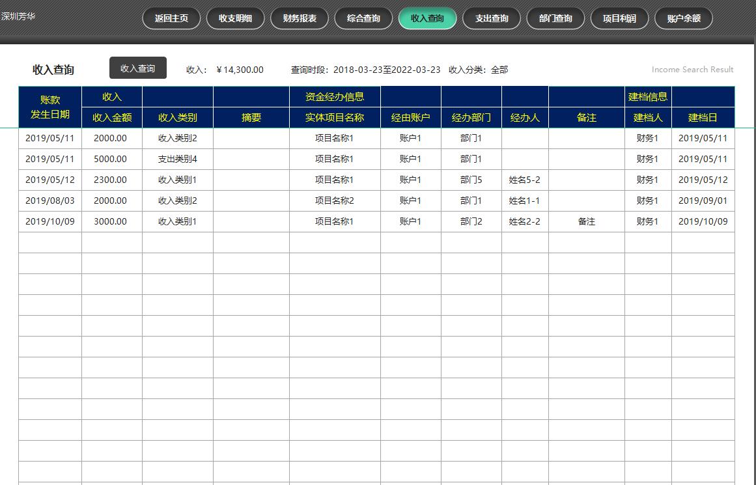Viewport: 756px width, 485px height.
Task: Open the 账户余额 balance page
Action: click(x=683, y=18)
